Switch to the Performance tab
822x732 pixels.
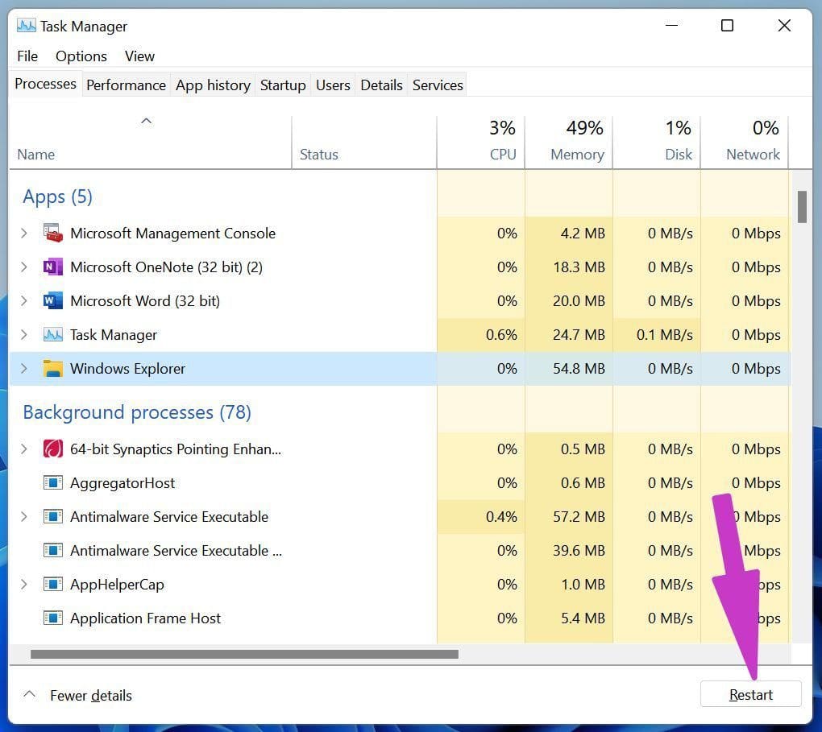click(126, 85)
